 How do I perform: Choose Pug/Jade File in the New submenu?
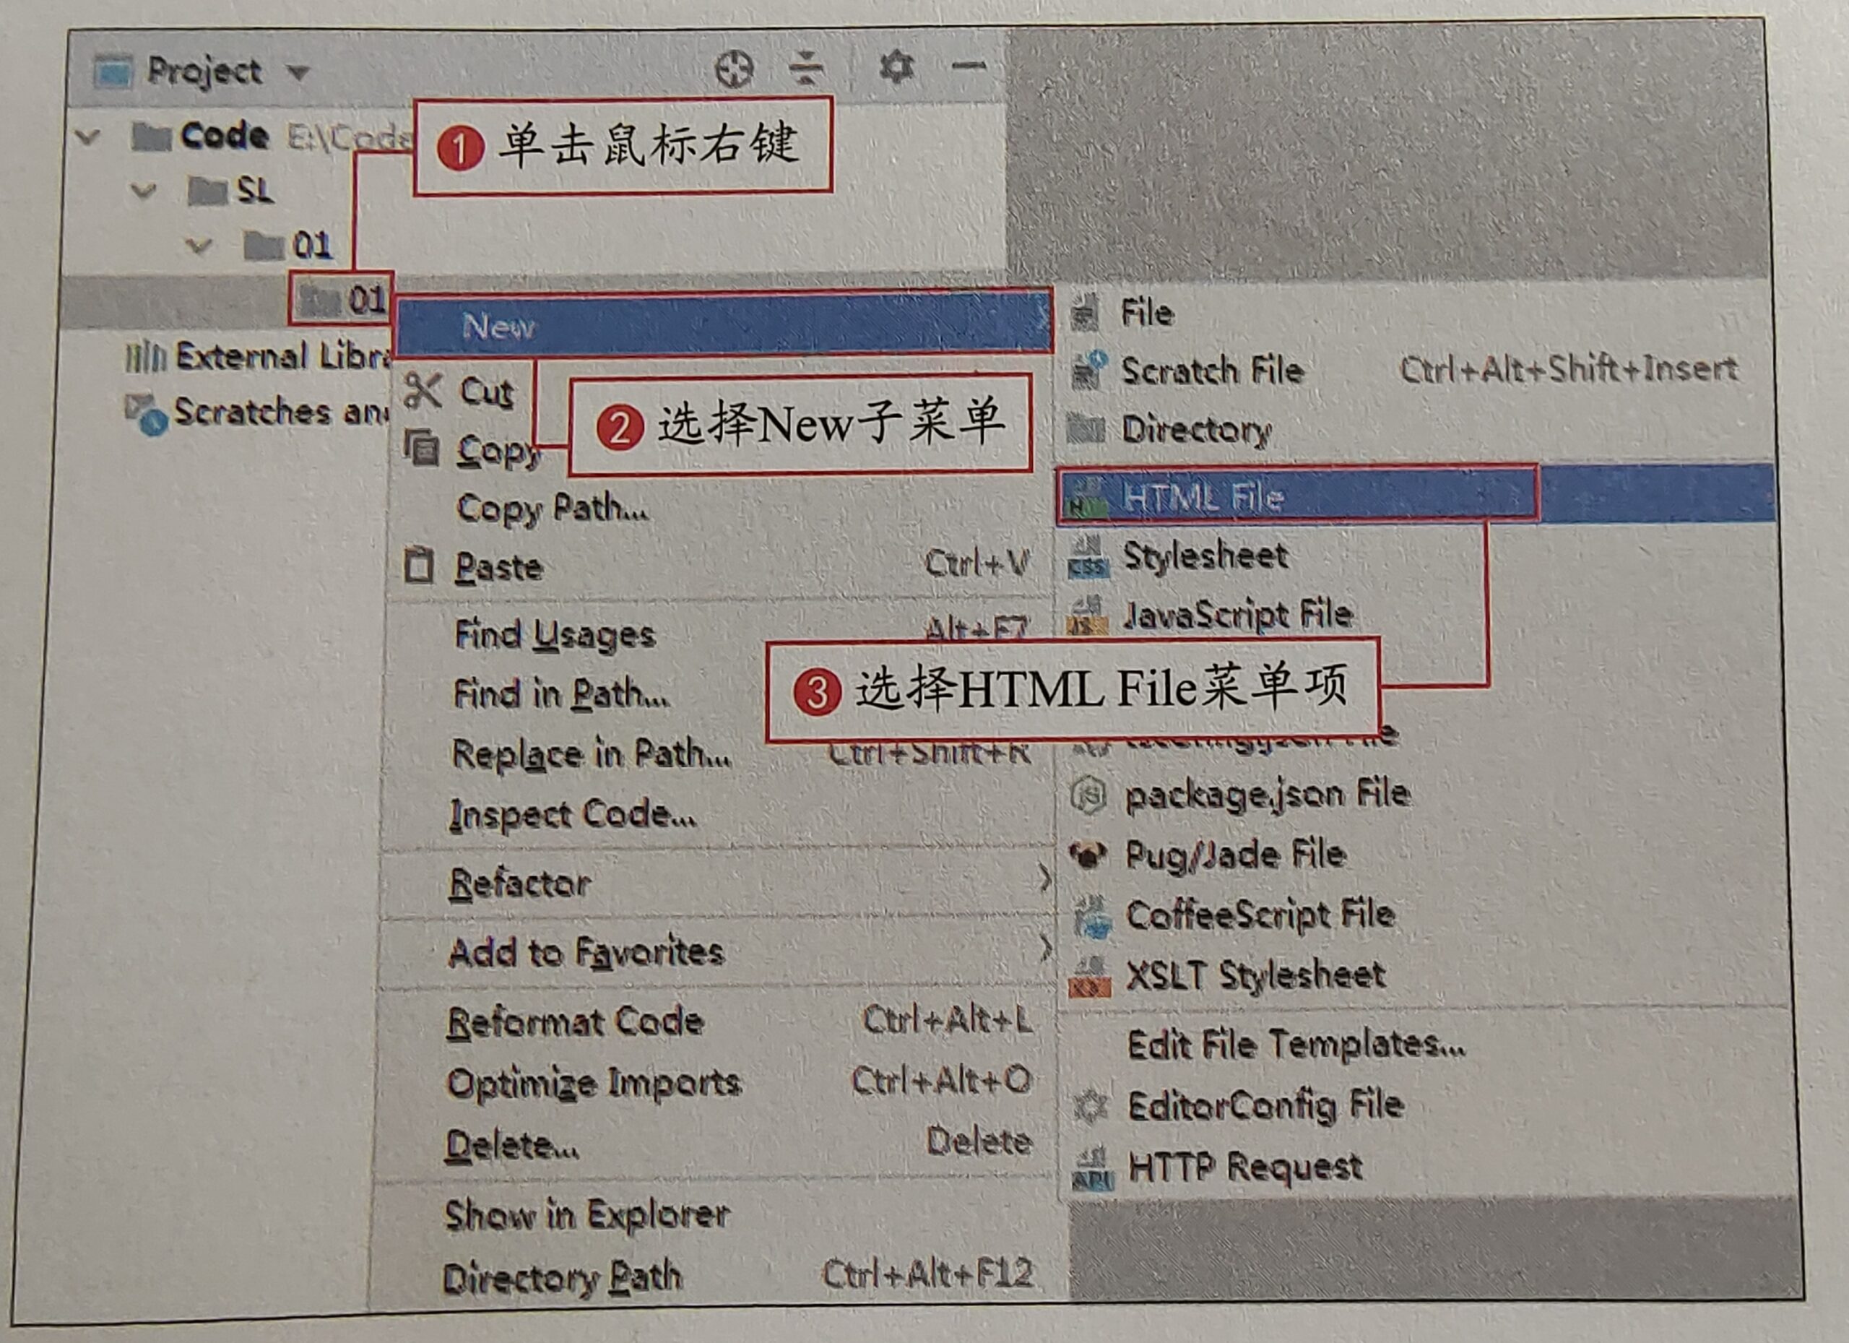tap(1236, 855)
